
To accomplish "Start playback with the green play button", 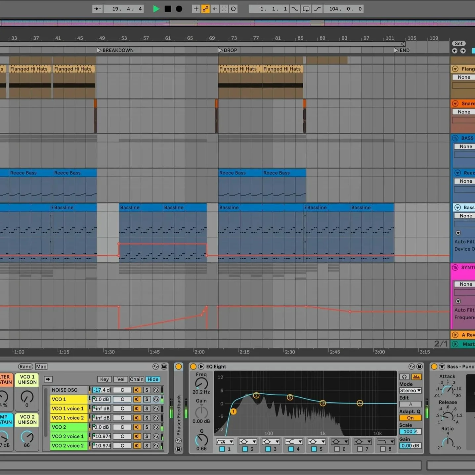I will [156, 9].
